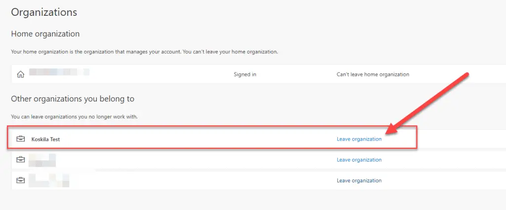Click the home icon in the home organization row
The image size is (506, 210).
coord(20,74)
